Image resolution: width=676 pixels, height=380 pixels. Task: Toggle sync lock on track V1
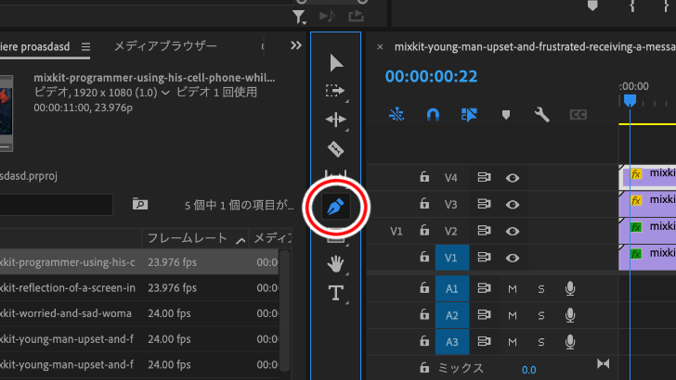click(484, 257)
